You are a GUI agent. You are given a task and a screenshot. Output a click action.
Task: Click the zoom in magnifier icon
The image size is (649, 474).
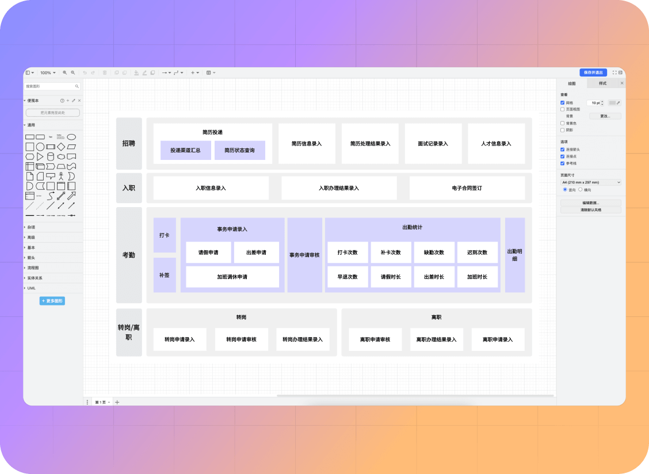click(x=65, y=73)
